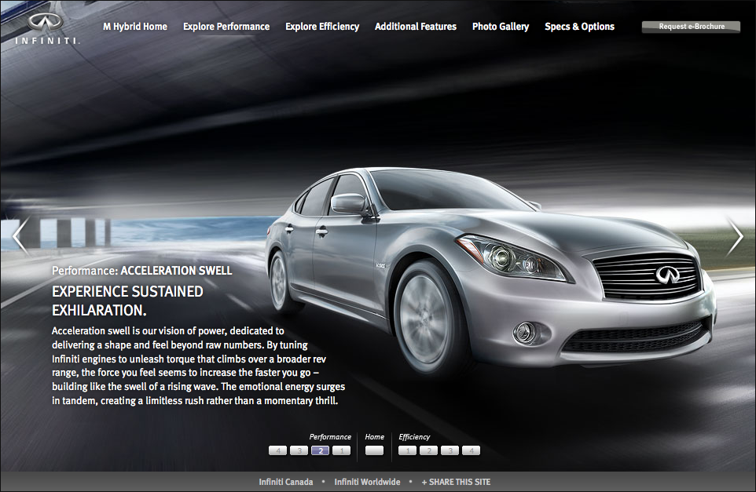Select Efficiency slide 3 button
Screen dimensions: 756x492
[x=450, y=450]
